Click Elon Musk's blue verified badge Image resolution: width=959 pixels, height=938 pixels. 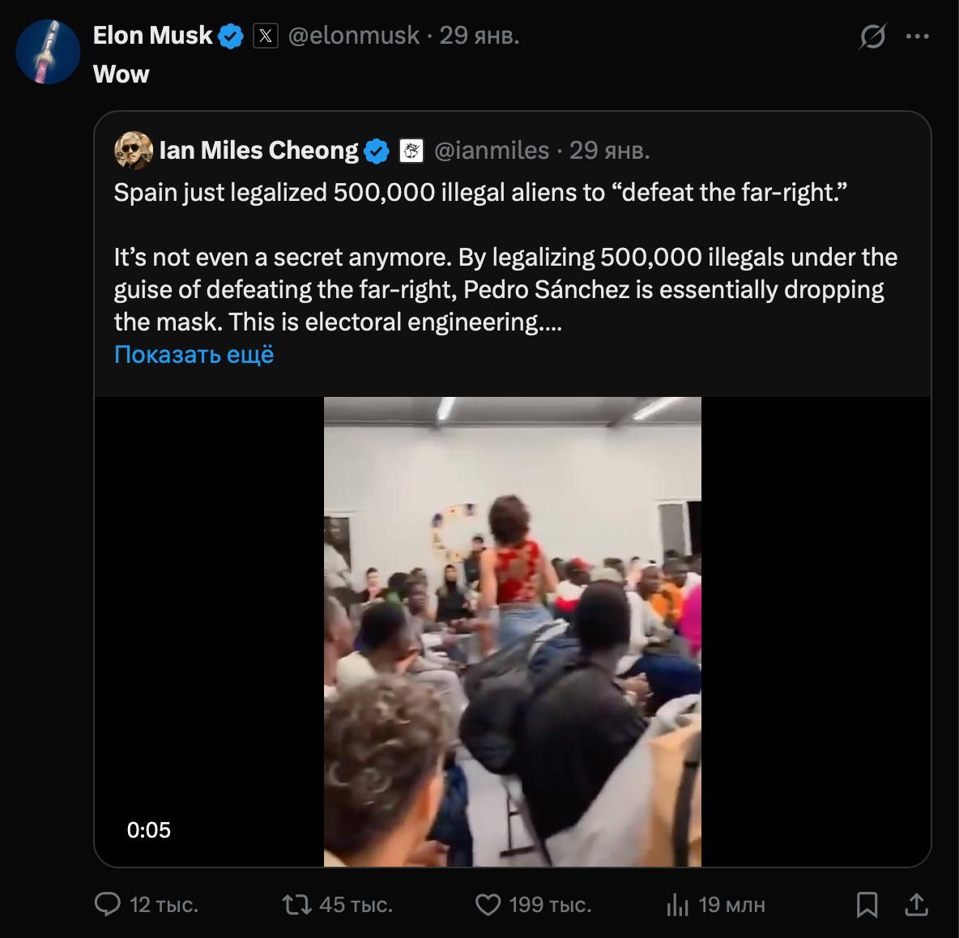tap(232, 36)
